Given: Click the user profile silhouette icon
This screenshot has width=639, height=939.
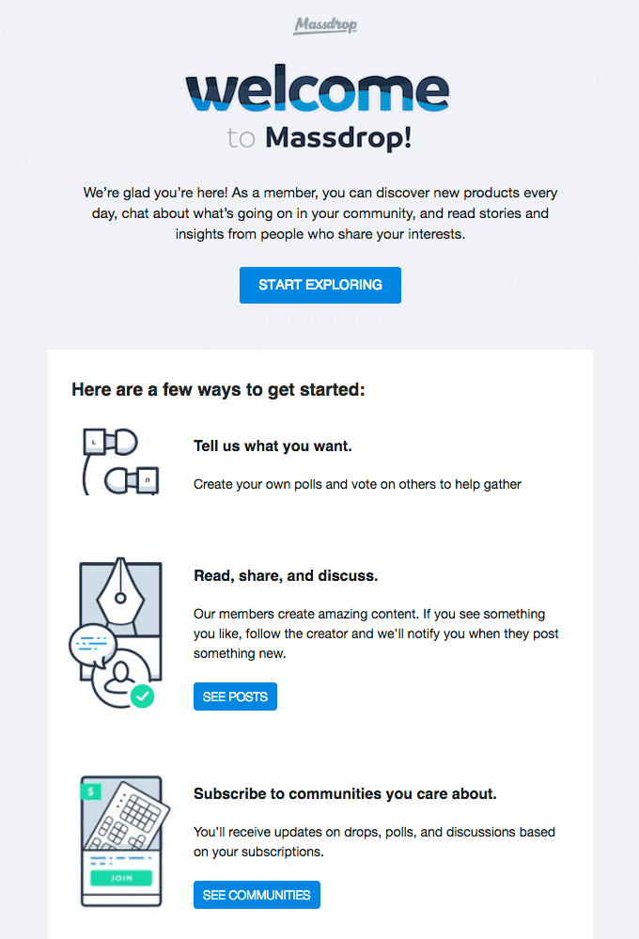Looking at the screenshot, I should pos(121,679).
